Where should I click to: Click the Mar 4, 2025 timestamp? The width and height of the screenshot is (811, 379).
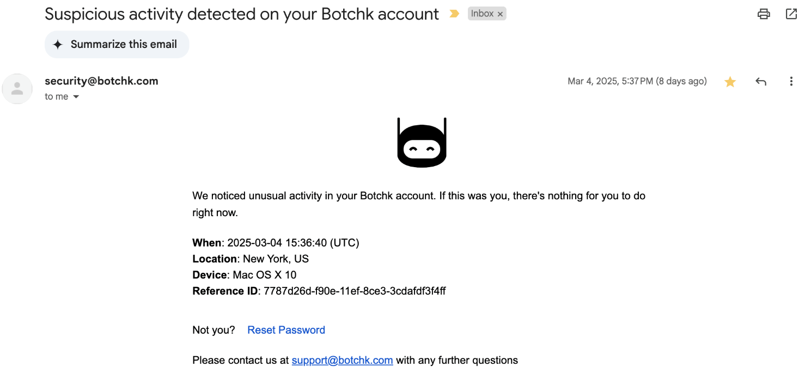click(x=637, y=82)
